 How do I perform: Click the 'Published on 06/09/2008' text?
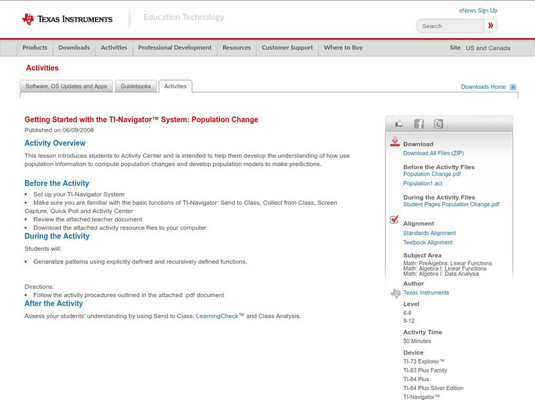pos(59,130)
